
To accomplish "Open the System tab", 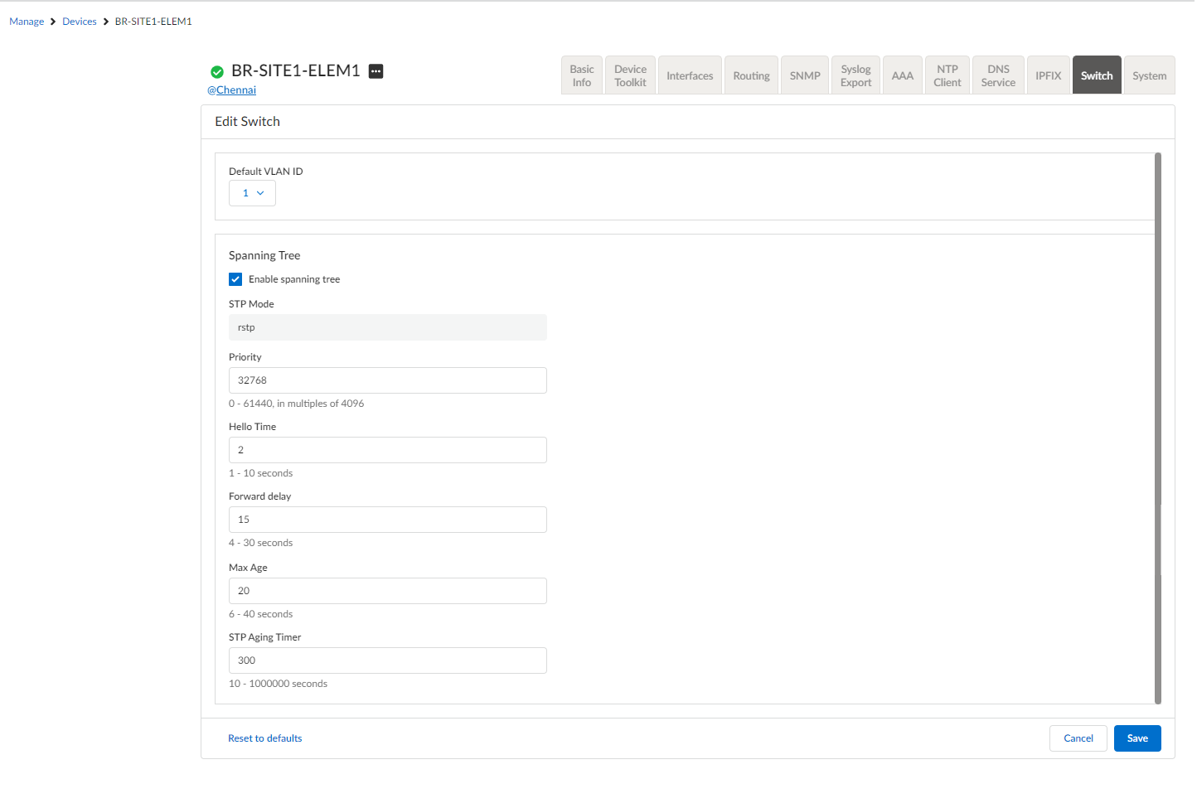I will (1149, 75).
